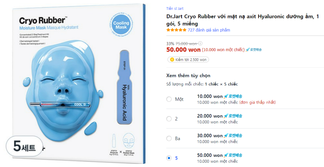
Task: Click the info icon beside 75.000 won
Action: pyautogui.click(x=200, y=44)
